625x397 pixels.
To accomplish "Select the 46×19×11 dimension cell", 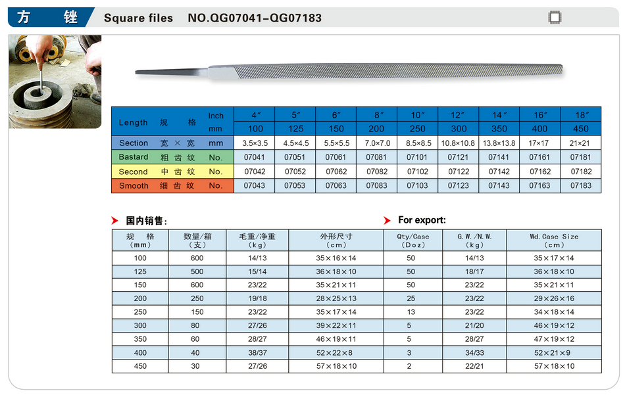I will coord(336,339).
